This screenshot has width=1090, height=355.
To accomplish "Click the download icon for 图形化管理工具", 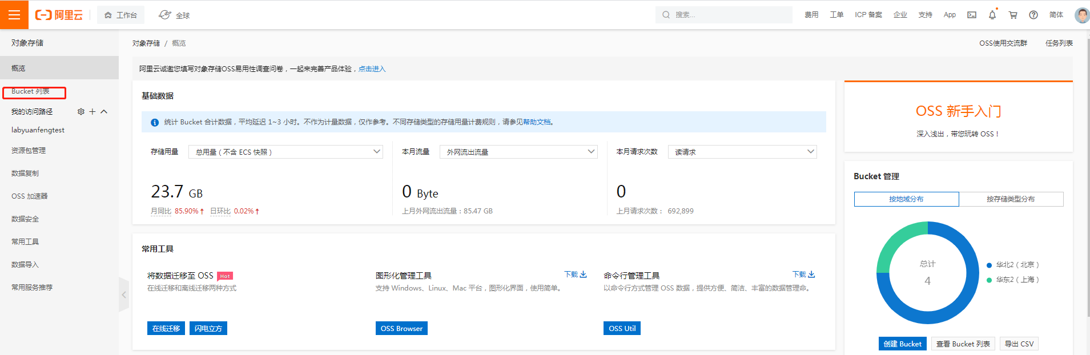I will 583,275.
